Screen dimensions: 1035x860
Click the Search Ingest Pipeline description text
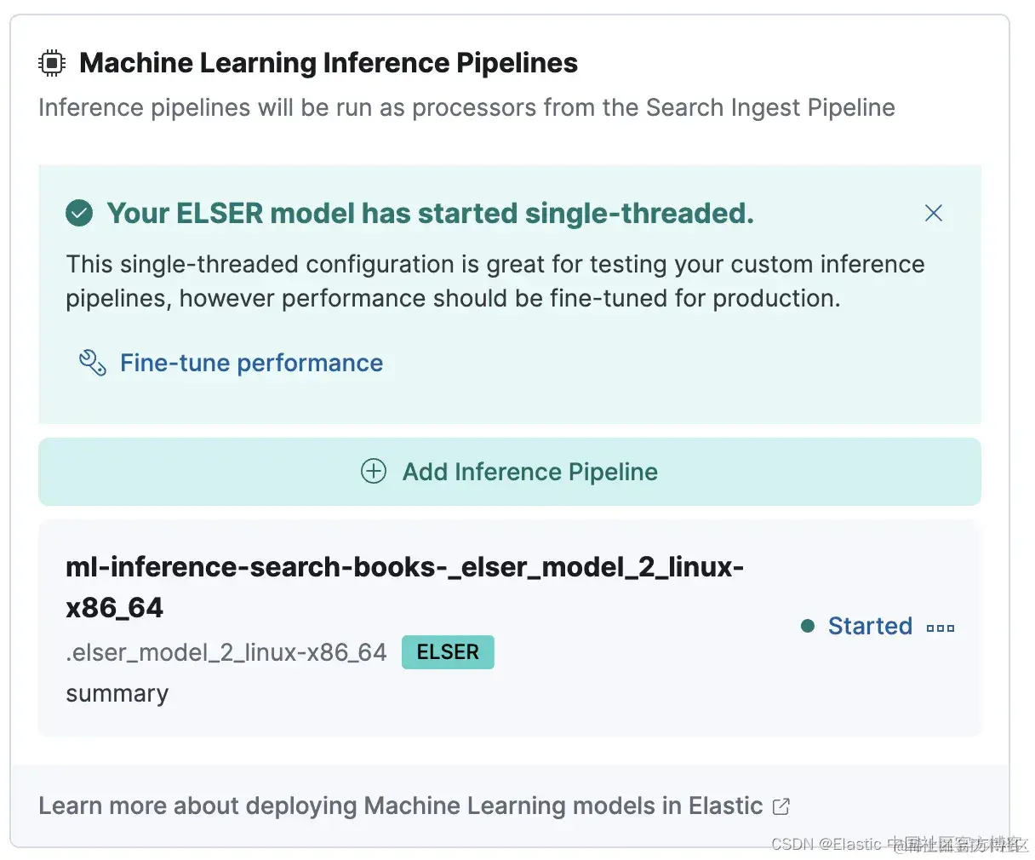click(466, 108)
